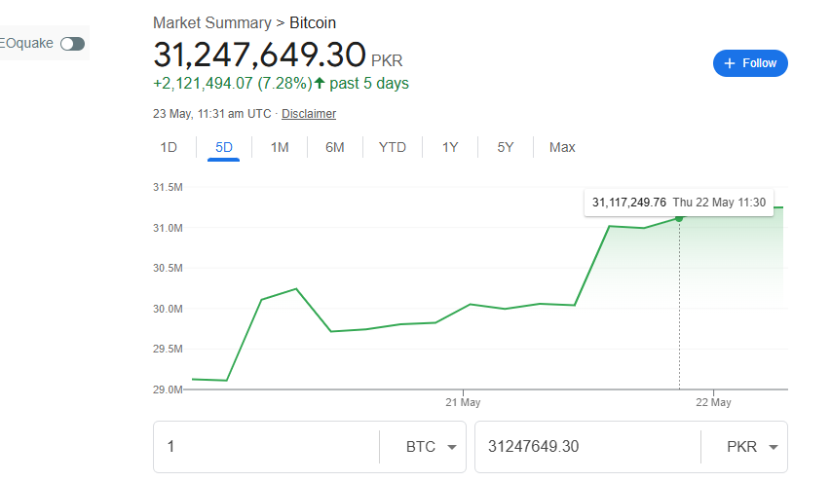Image resolution: width=831 pixels, height=482 pixels.
Task: Open the BTC currency dropdown
Action: (x=432, y=447)
